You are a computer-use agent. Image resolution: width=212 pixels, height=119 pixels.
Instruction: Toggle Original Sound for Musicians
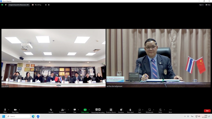[19, 5]
